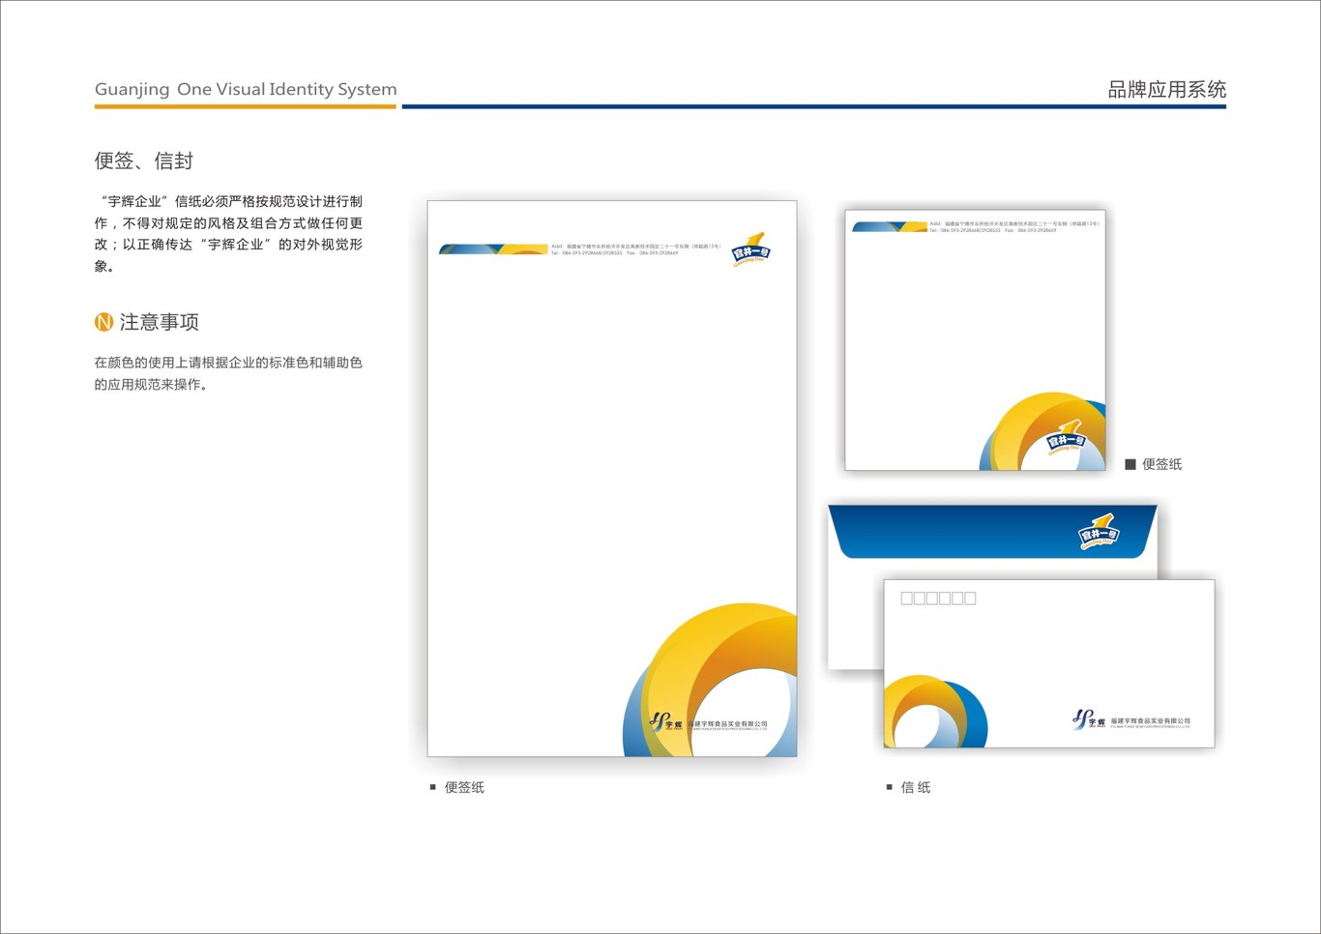Click the postal code boxes on the envelope
Viewport: 1321px width, 934px height.
pyautogui.click(x=938, y=598)
